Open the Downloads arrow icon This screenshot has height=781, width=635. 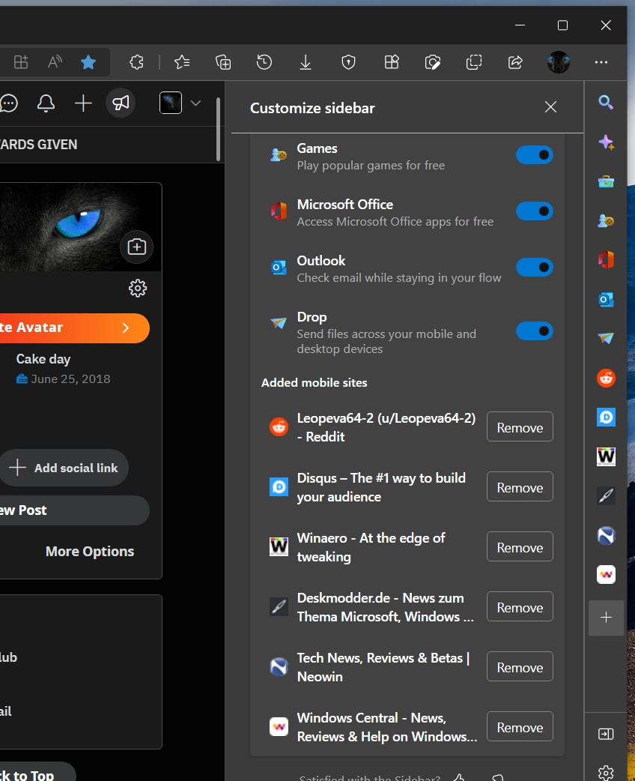306,62
